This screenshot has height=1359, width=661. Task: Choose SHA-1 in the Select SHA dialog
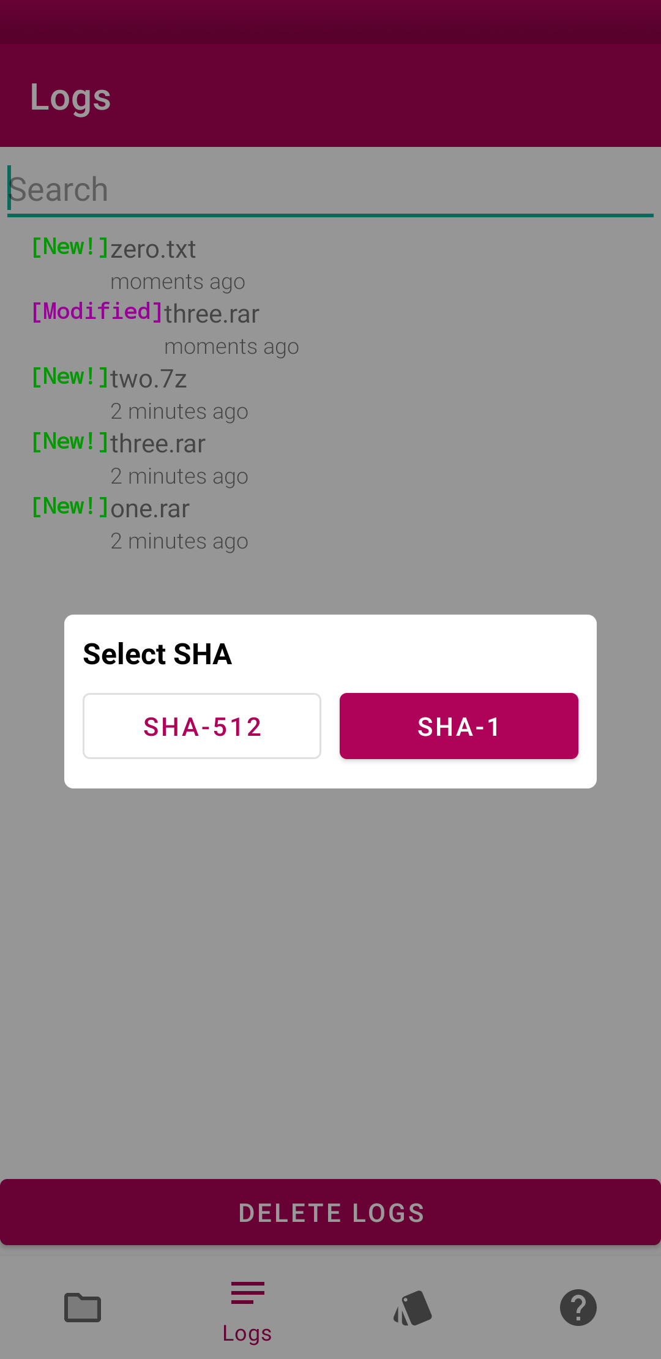click(458, 726)
